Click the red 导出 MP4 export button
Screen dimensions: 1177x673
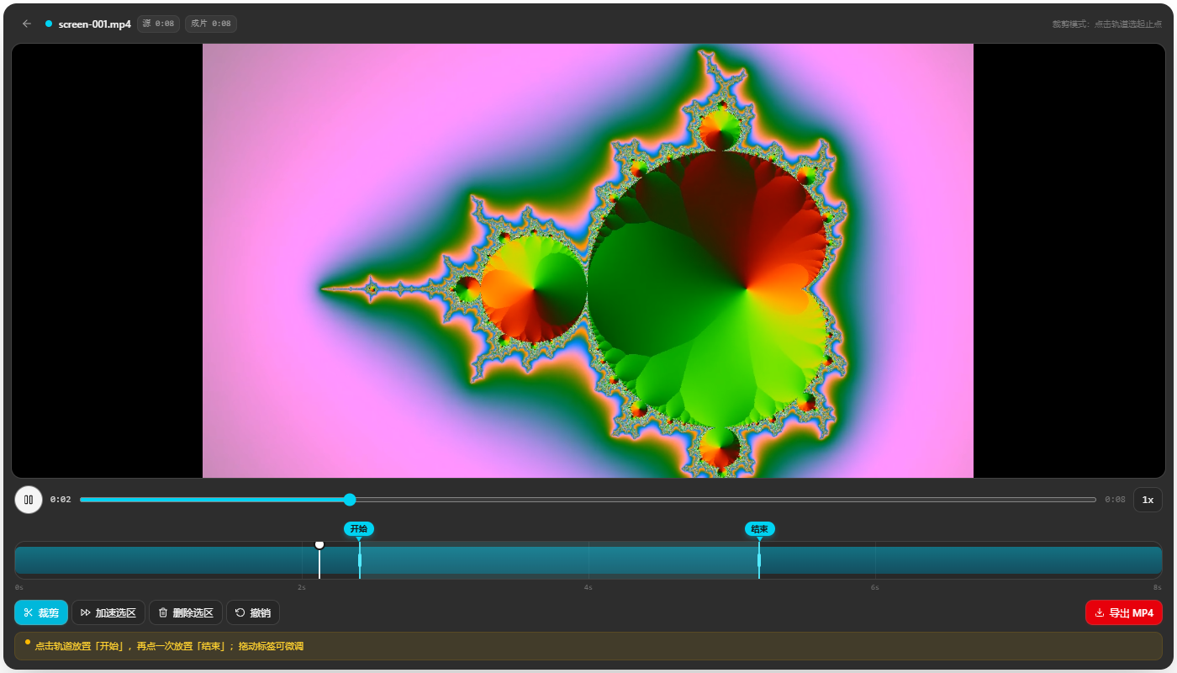[1124, 612]
